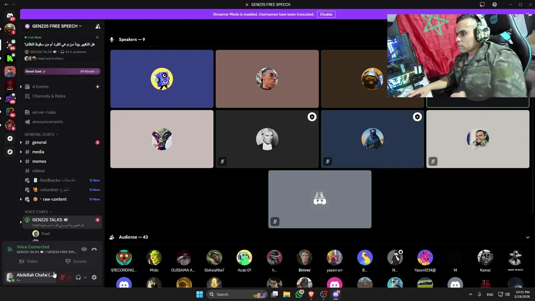535x301 pixels.
Task: Switch ENG input language in tray
Action: click(490, 294)
